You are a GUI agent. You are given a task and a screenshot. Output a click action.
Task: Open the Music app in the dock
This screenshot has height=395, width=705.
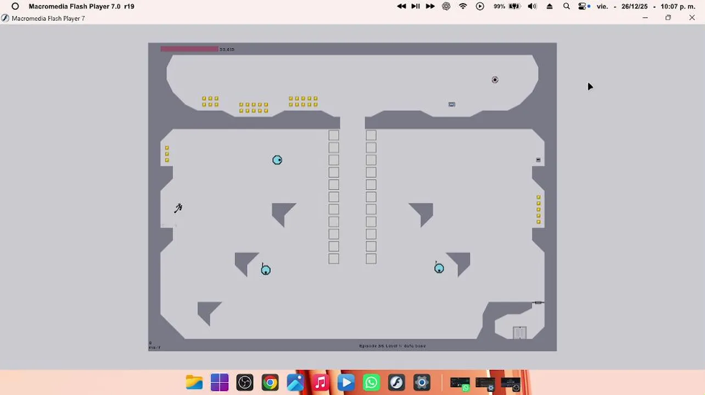(321, 382)
